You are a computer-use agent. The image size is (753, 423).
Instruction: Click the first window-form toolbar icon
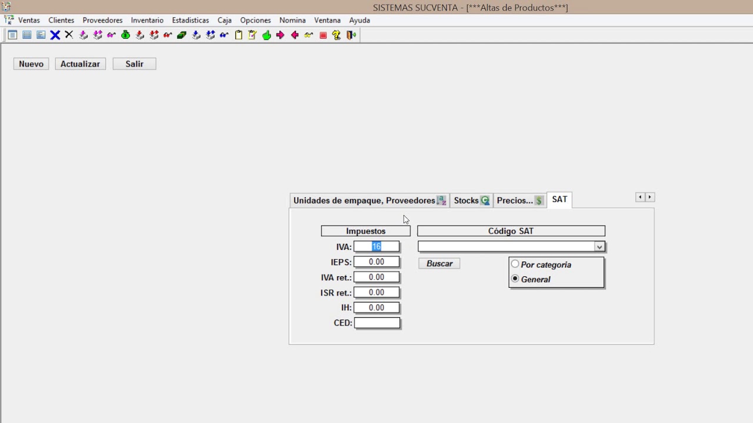12,35
